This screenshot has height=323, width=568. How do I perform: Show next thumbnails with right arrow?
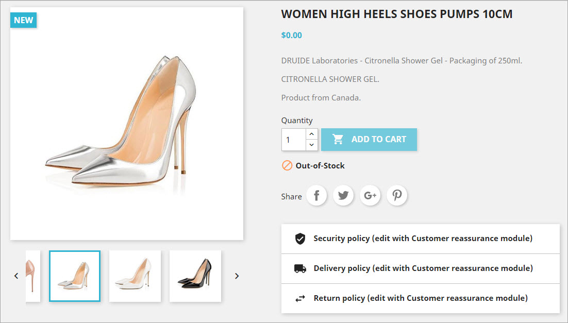(x=237, y=276)
